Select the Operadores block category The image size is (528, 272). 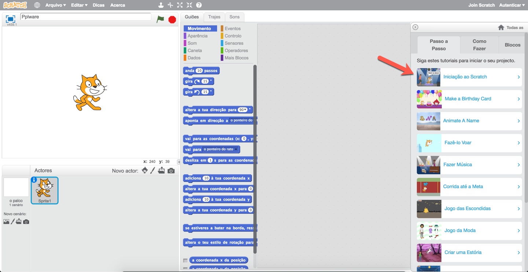[236, 51]
